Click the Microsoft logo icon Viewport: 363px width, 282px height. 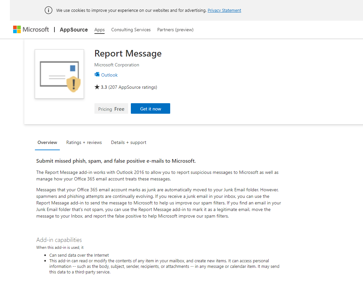click(x=17, y=30)
